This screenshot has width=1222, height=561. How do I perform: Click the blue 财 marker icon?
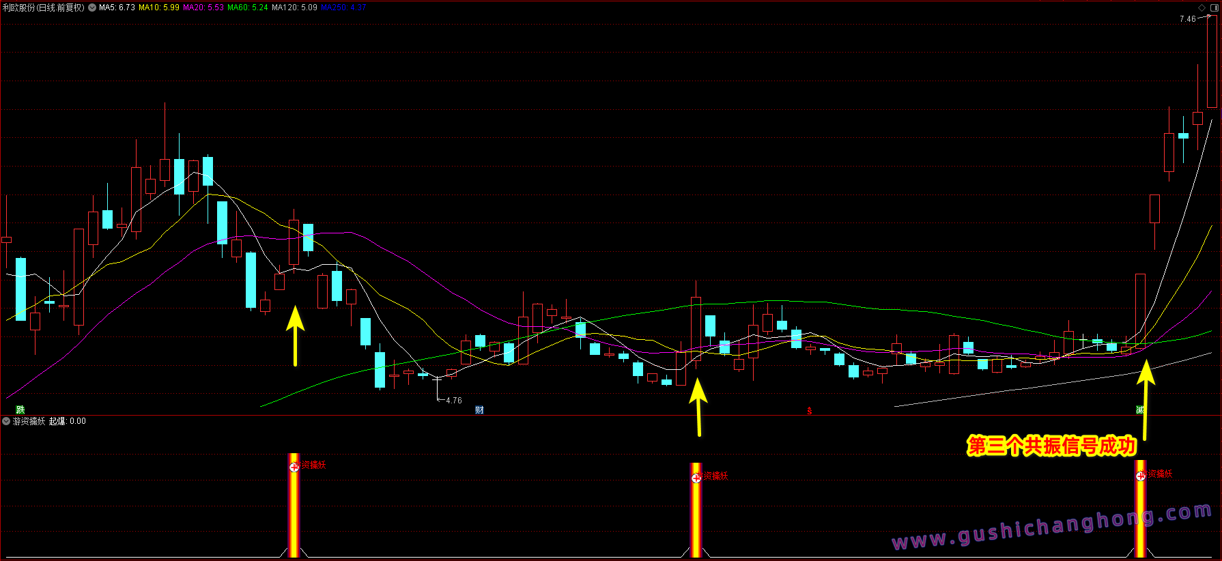[x=479, y=409]
